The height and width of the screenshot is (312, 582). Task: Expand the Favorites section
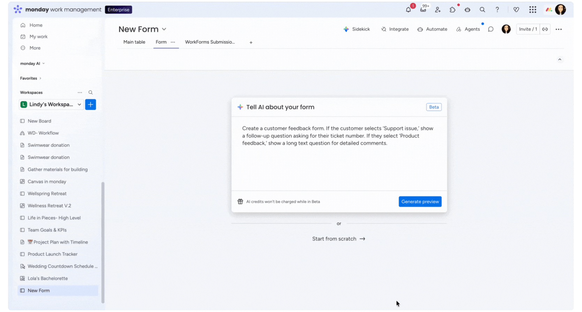[x=31, y=78]
